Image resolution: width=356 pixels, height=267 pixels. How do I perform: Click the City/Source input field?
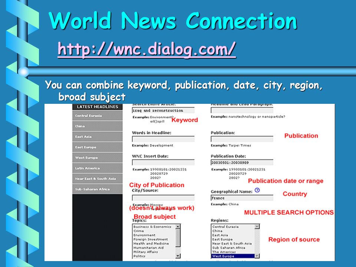pos(163,198)
